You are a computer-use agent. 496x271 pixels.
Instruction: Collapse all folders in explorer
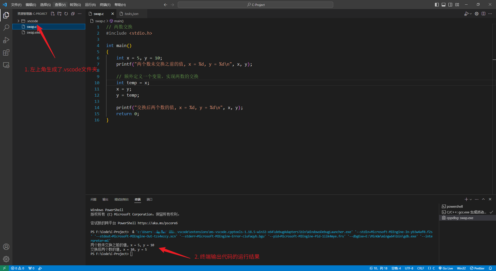click(73, 14)
